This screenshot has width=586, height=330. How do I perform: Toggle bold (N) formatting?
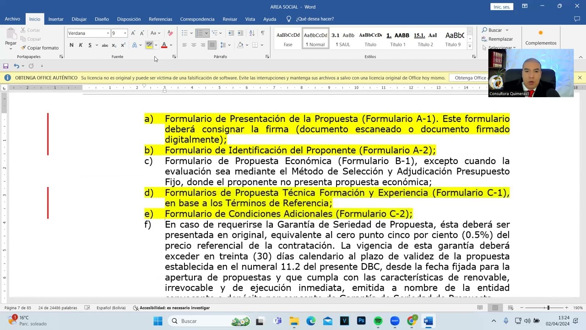71,45
